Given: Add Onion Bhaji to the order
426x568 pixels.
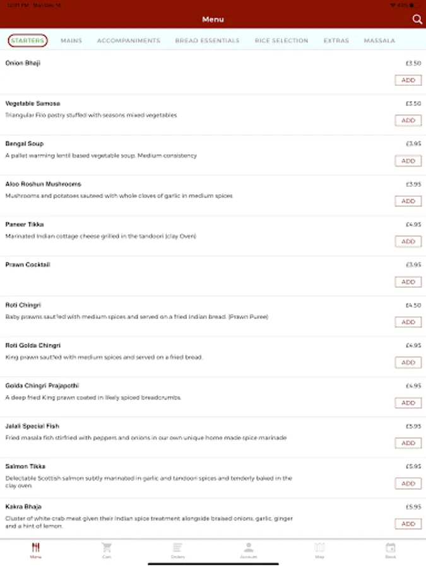Looking at the screenshot, I should pos(408,80).
